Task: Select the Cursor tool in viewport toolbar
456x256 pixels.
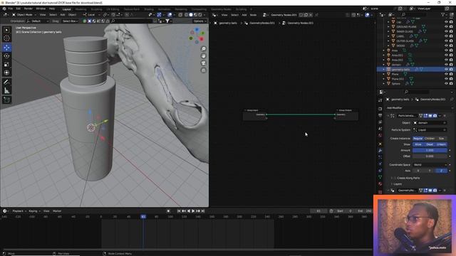Action: tap(6, 38)
